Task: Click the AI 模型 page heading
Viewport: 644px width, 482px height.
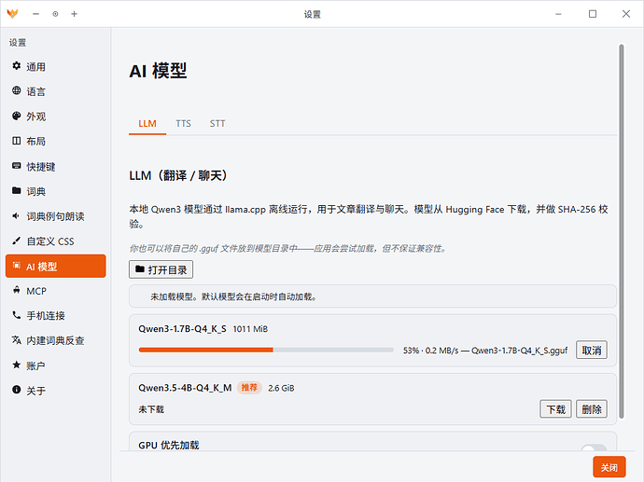Action: [x=158, y=71]
